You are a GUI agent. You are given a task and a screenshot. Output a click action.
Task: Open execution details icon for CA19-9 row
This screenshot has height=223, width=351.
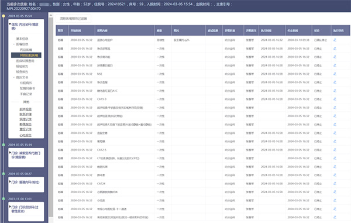[335, 99]
